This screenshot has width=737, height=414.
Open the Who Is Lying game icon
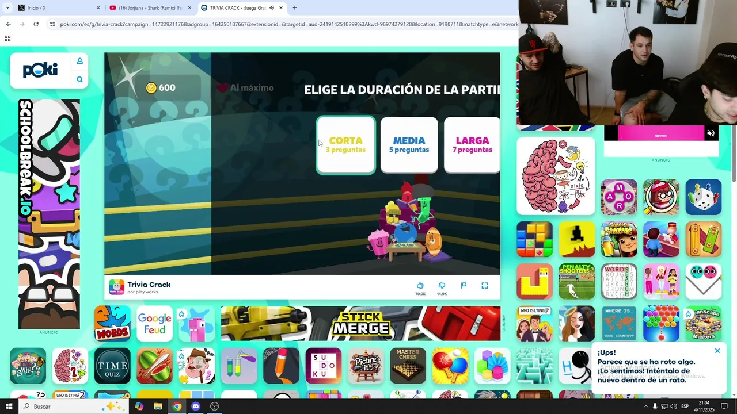coord(534,324)
